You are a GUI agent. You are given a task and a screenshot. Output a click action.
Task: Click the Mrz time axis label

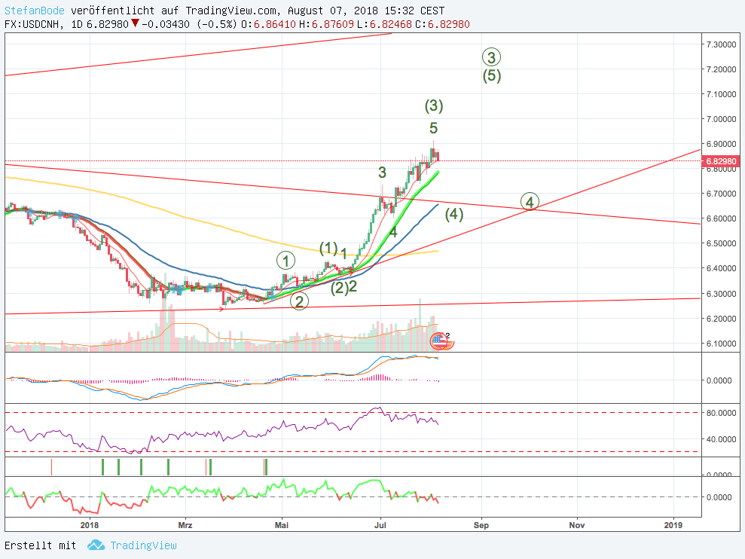pos(185,525)
